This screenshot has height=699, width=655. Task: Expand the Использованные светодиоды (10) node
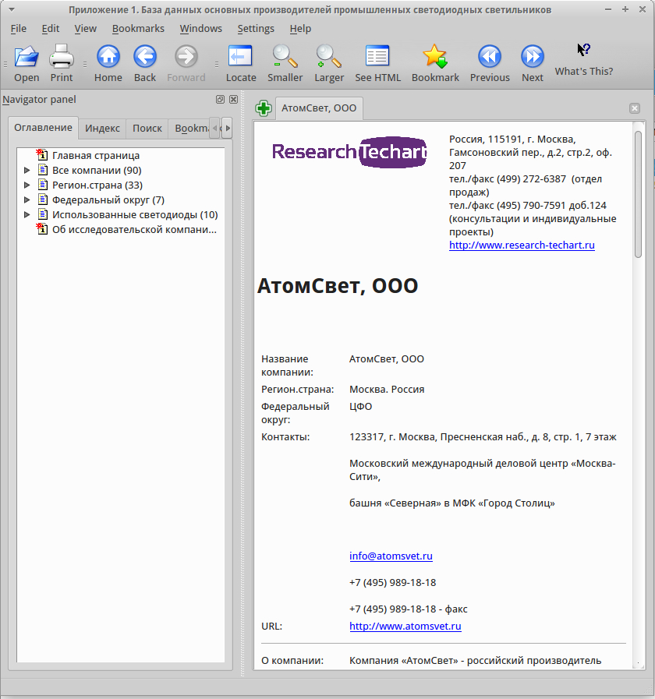27,214
